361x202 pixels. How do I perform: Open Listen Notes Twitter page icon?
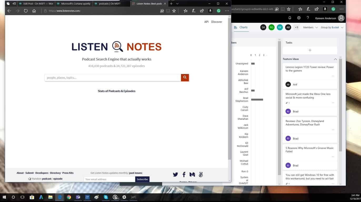175,175
